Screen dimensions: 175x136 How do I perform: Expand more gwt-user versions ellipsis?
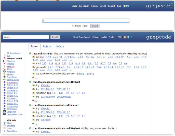(x=70, y=60)
